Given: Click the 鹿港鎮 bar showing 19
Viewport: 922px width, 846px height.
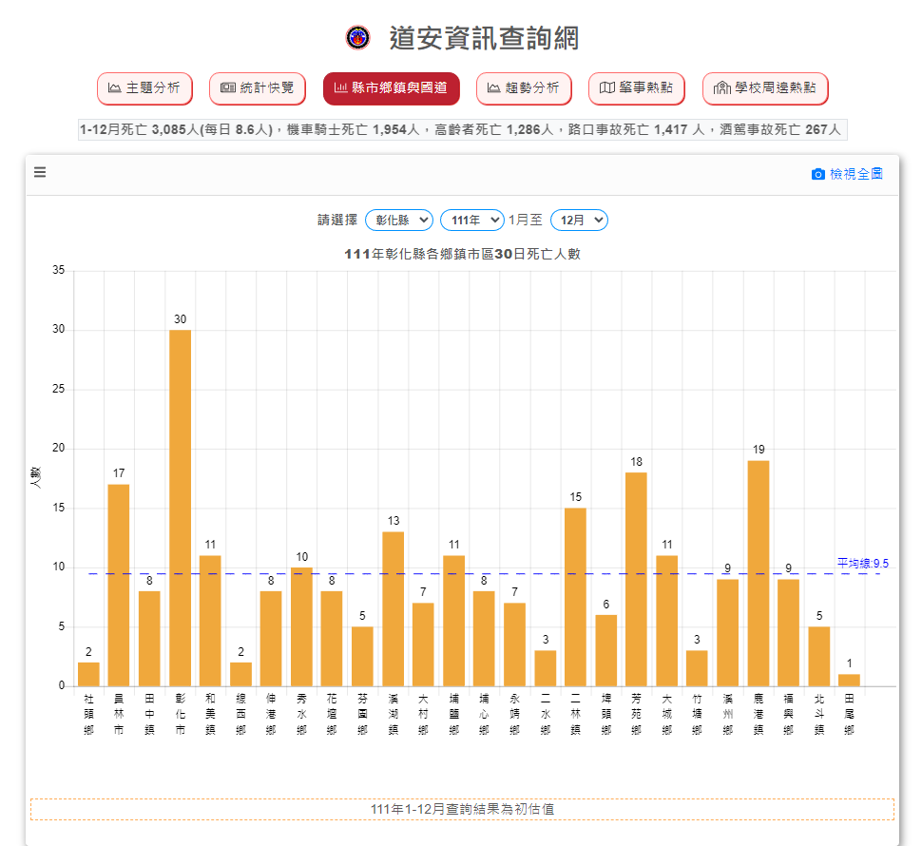Looking at the screenshot, I should 759,573.
